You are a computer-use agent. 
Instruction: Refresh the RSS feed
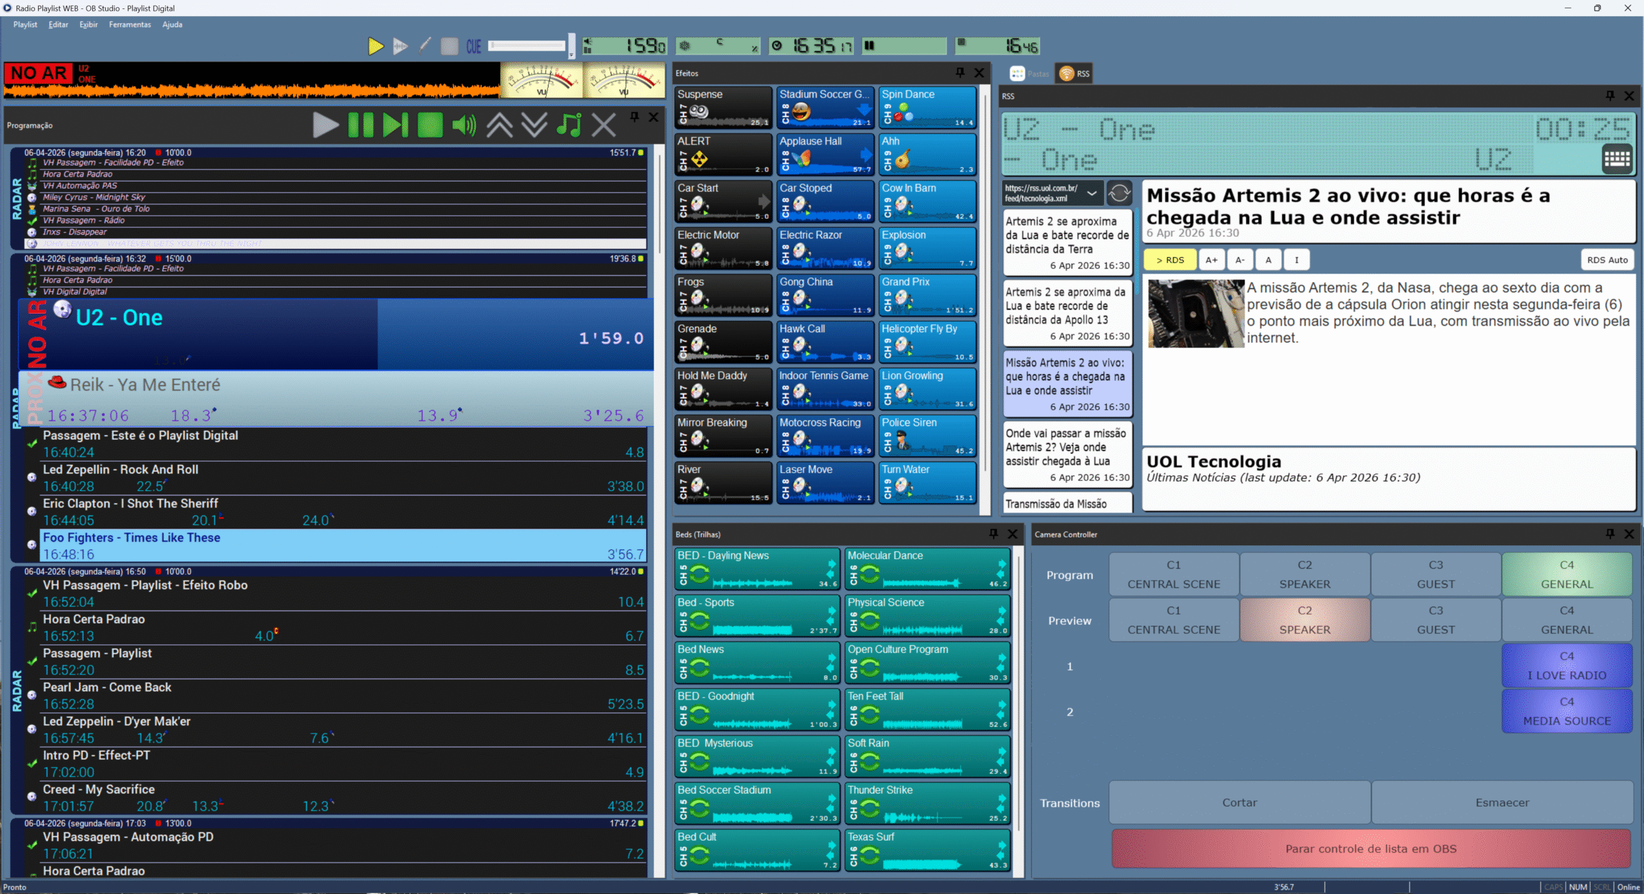coord(1119,193)
